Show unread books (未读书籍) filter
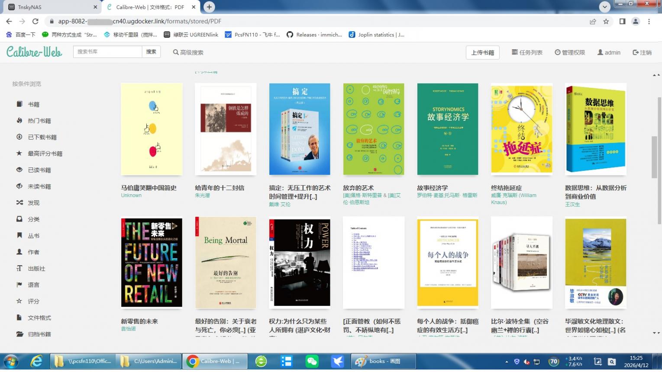 pos(19,186)
